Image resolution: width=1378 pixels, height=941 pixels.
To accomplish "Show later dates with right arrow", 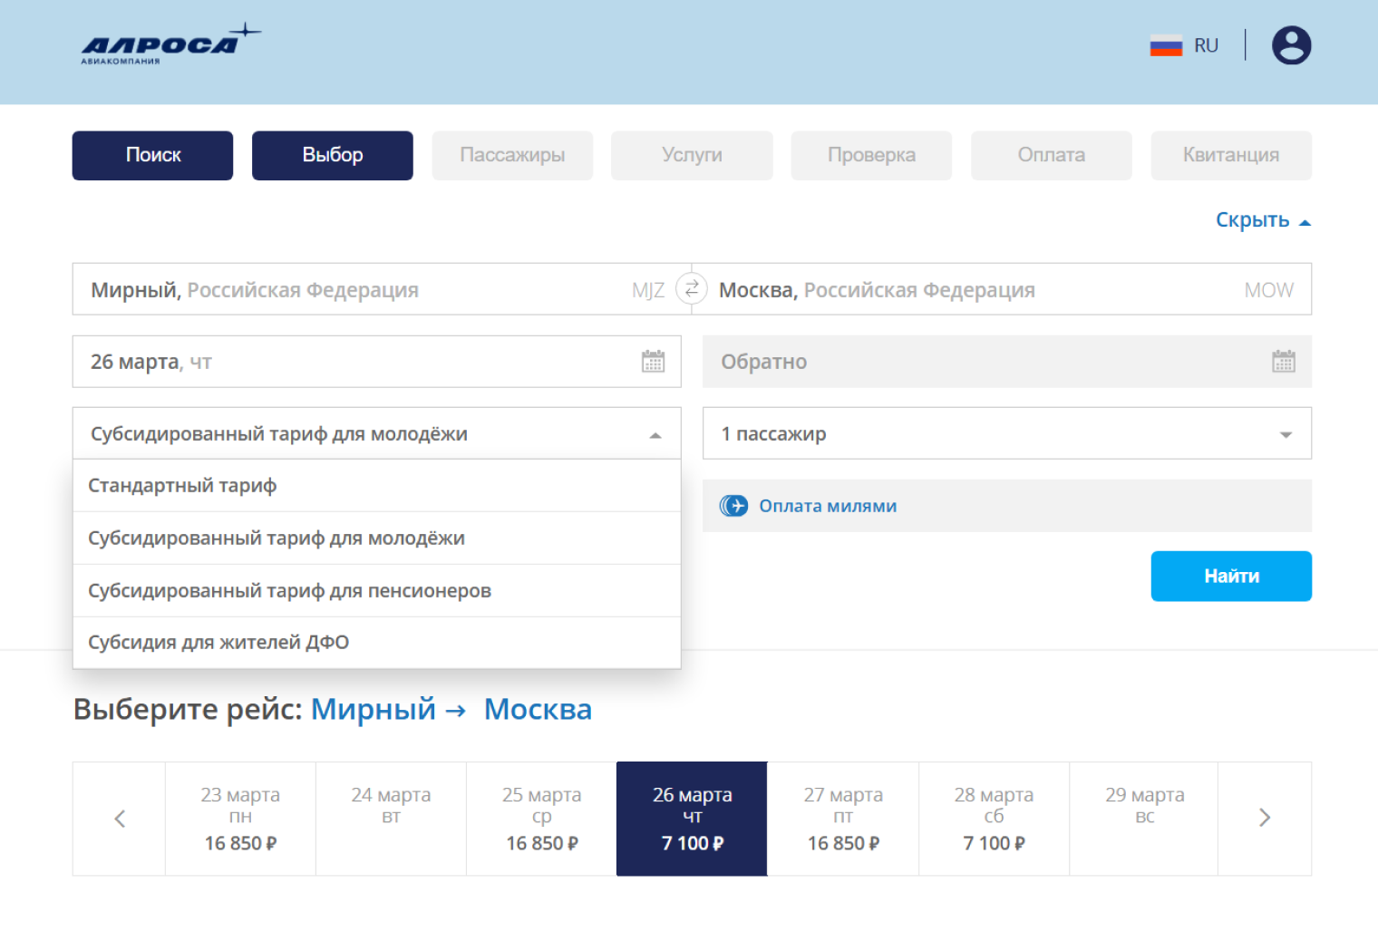I will (x=1265, y=819).
